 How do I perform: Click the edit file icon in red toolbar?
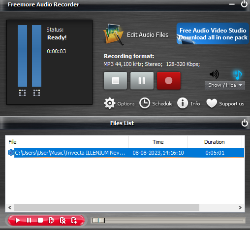51,221
